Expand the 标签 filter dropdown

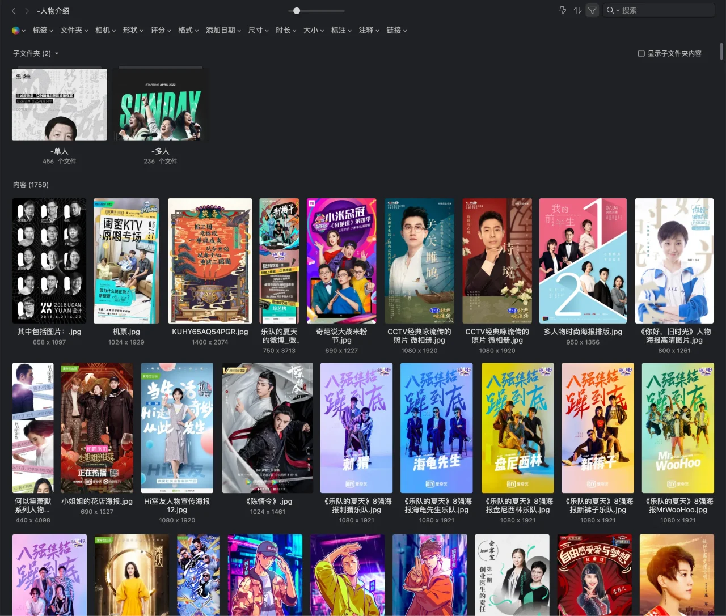click(x=43, y=31)
